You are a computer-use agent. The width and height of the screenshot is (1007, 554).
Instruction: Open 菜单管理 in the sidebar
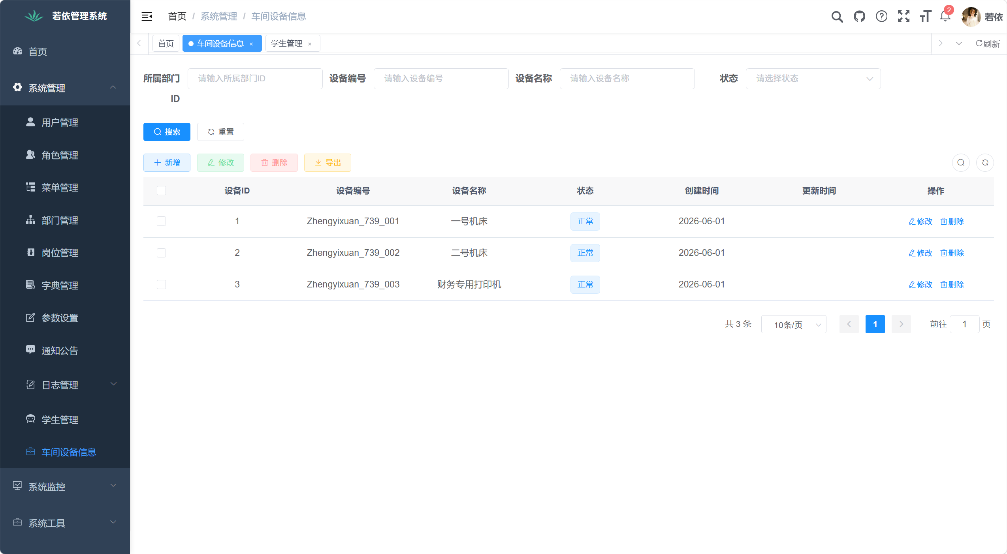click(x=65, y=188)
